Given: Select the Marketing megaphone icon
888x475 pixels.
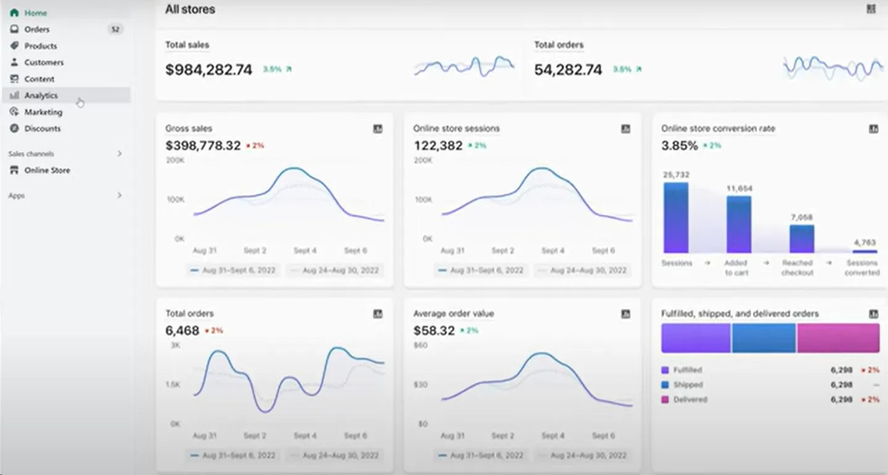Looking at the screenshot, I should pyautogui.click(x=14, y=112).
